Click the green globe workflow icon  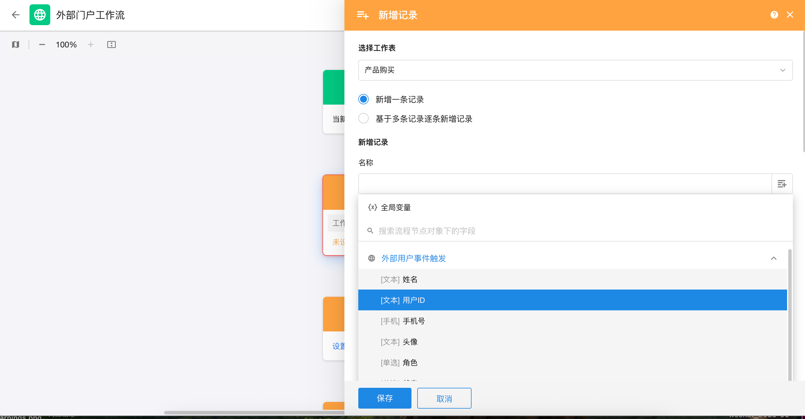tap(40, 15)
